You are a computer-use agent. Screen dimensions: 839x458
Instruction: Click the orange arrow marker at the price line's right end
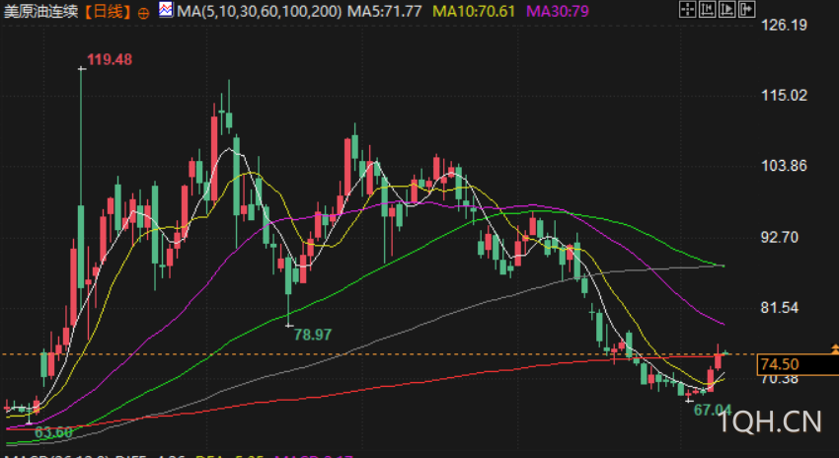(x=835, y=349)
